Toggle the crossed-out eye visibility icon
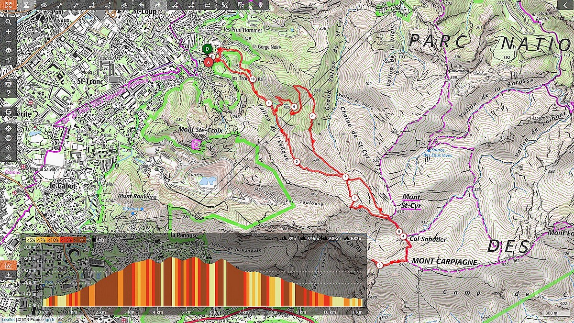This screenshot has width=574, height=323. (43, 5)
